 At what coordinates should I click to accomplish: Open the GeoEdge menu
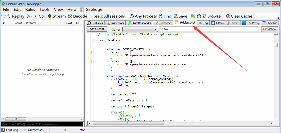pyautogui.click(x=91, y=10)
